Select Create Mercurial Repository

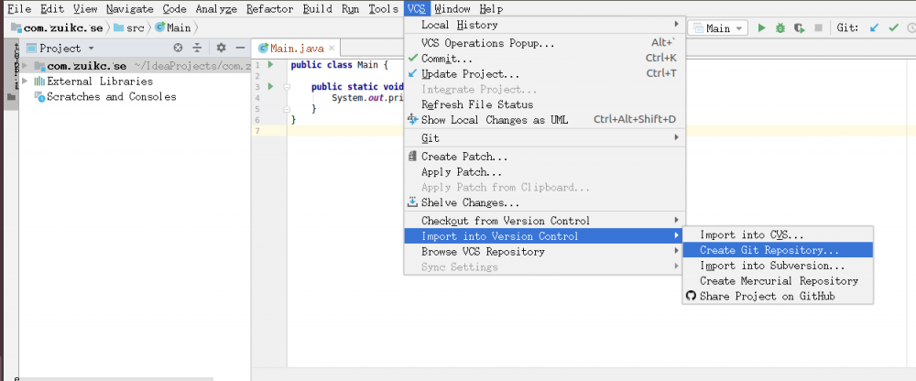click(x=778, y=280)
